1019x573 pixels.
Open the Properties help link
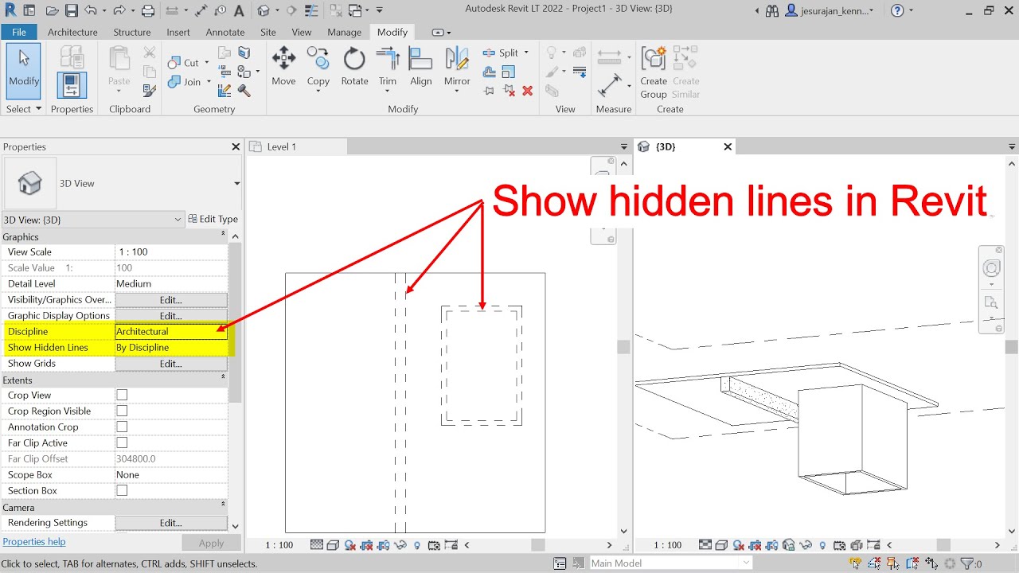[x=34, y=542]
